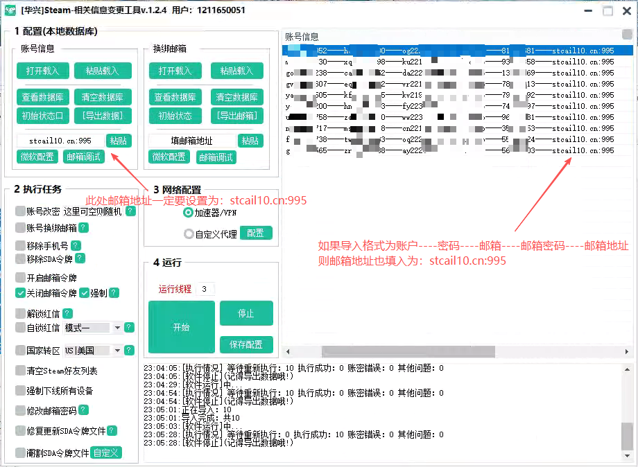Click the 停止 button
638x467 pixels.
tap(246, 313)
